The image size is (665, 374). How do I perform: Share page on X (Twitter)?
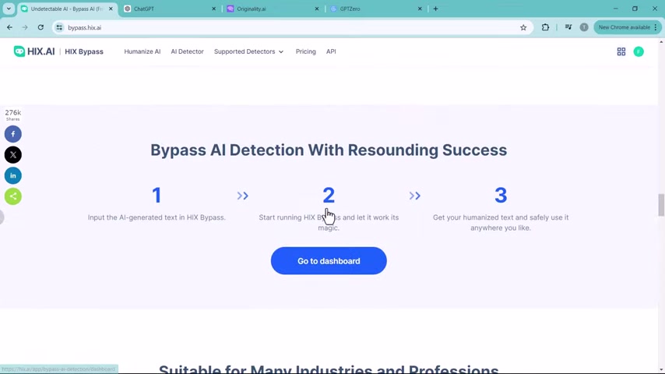coord(13,155)
